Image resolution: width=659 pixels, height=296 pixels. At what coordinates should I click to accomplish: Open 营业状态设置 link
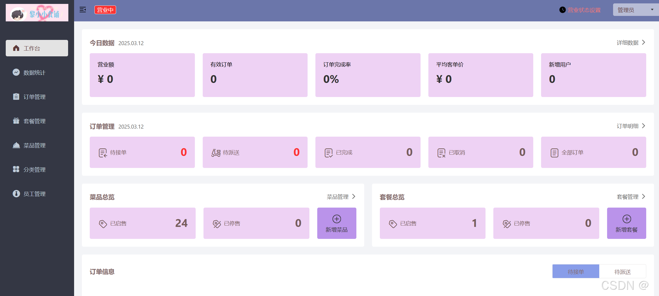tap(584, 10)
